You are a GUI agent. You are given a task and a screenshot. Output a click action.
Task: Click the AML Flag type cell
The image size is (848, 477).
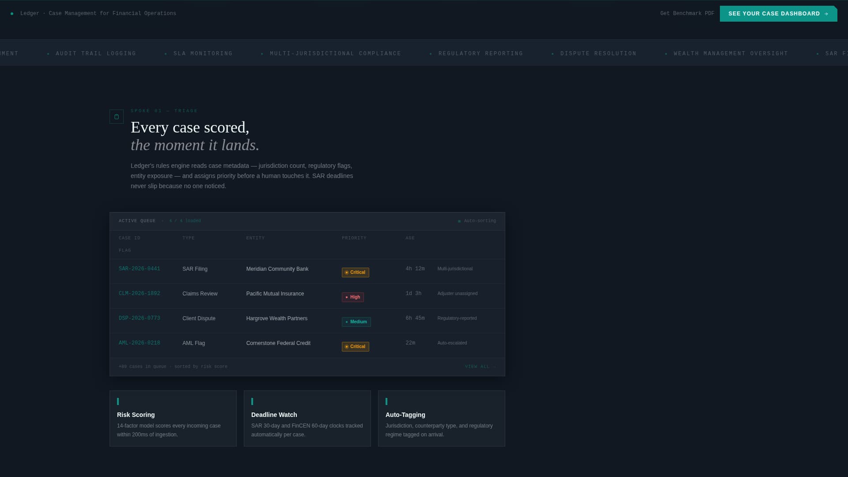tap(194, 343)
